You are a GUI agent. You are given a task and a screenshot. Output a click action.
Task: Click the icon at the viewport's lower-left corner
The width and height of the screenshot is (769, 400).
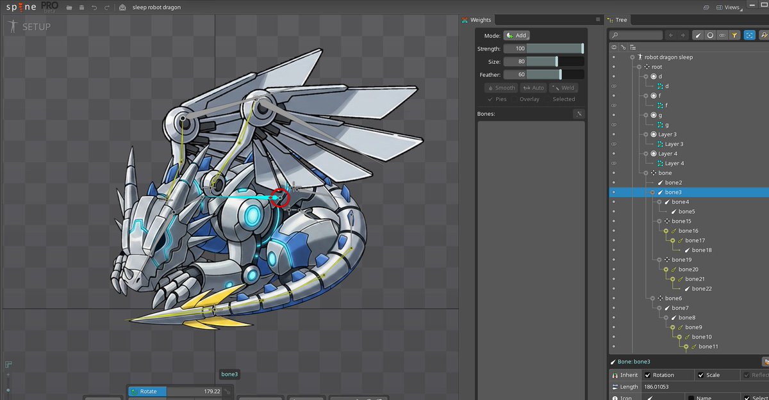pos(9,364)
